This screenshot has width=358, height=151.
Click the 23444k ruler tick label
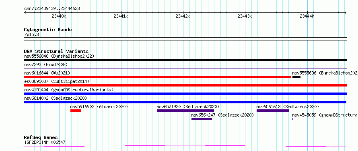[307, 16]
